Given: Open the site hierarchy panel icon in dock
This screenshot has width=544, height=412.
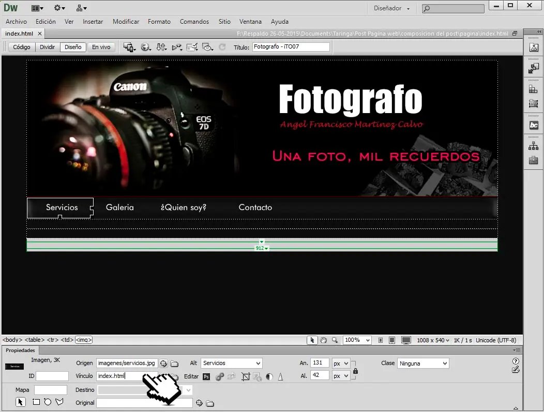Looking at the screenshot, I should point(534,146).
